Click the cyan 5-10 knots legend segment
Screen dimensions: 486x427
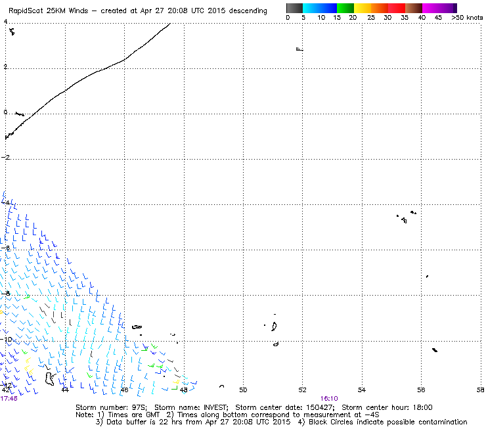point(311,8)
